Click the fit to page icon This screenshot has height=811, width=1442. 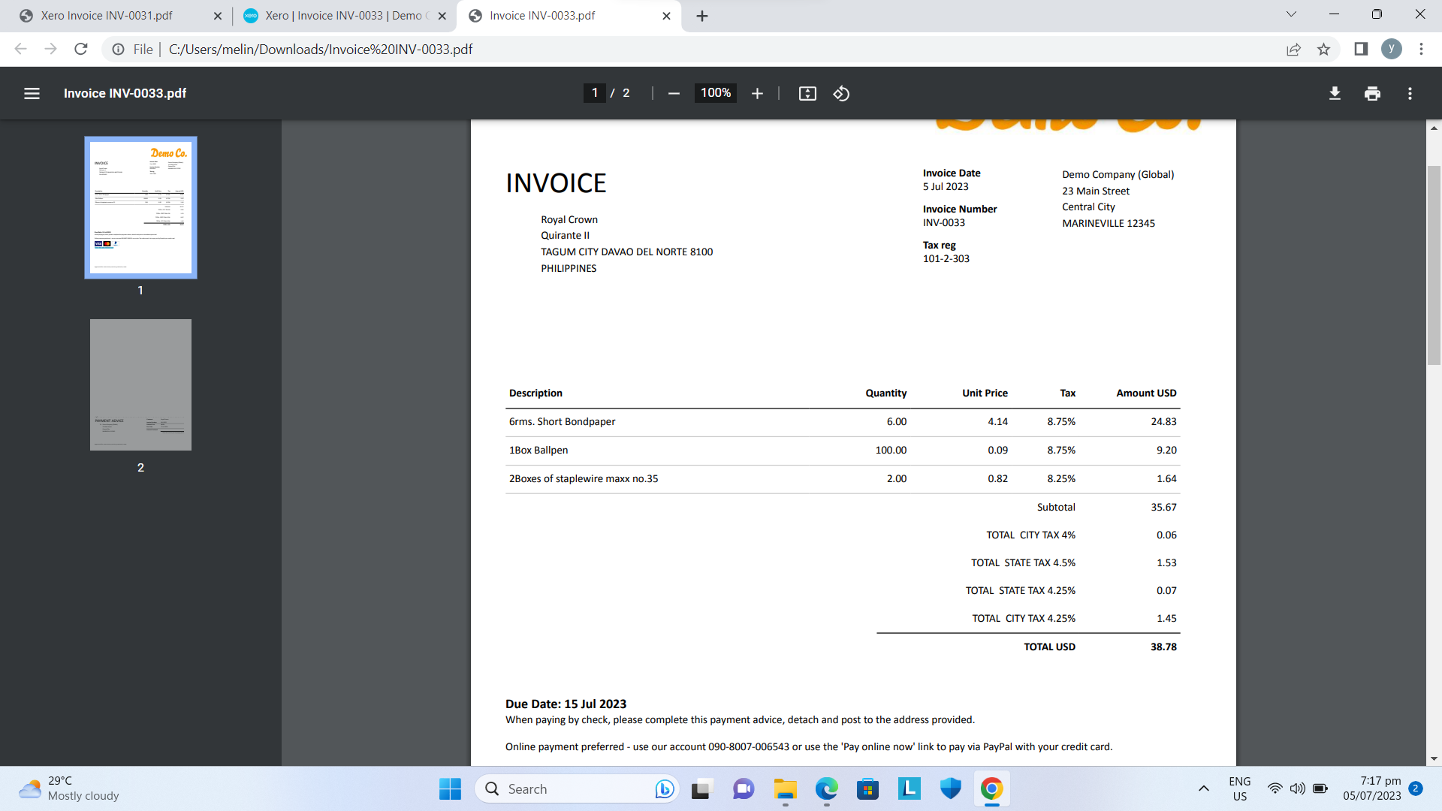pyautogui.click(x=807, y=93)
